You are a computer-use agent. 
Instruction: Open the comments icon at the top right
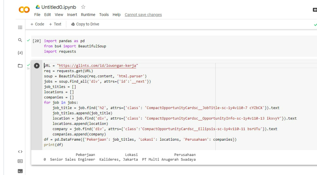tap(315, 10)
